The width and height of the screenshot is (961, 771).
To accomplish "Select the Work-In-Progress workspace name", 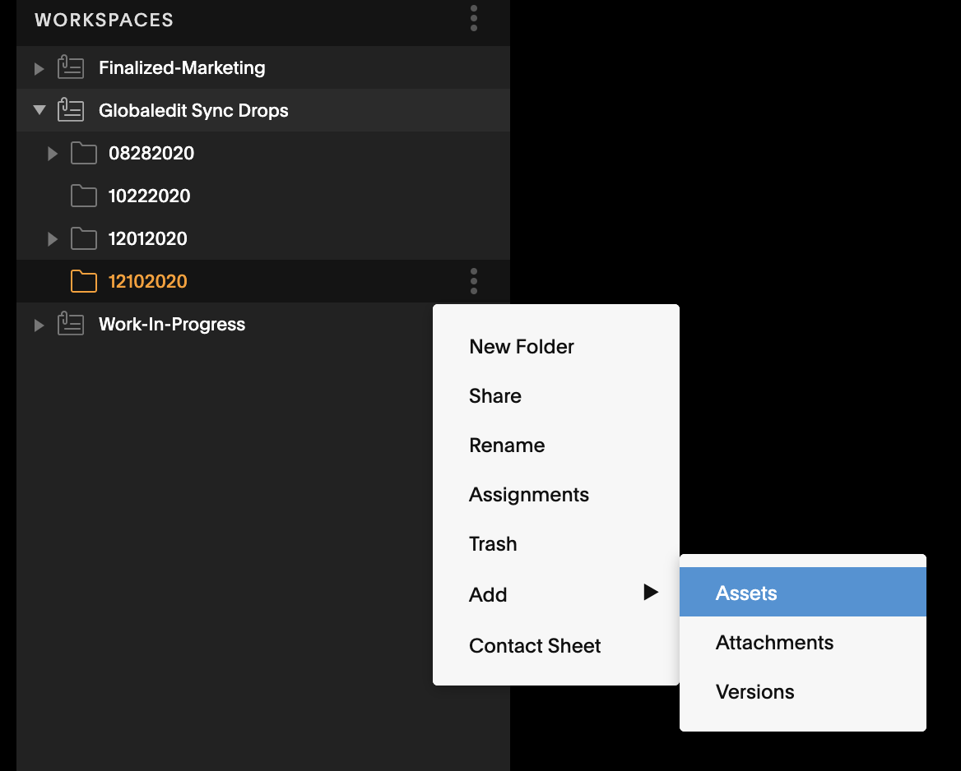I will pyautogui.click(x=172, y=324).
